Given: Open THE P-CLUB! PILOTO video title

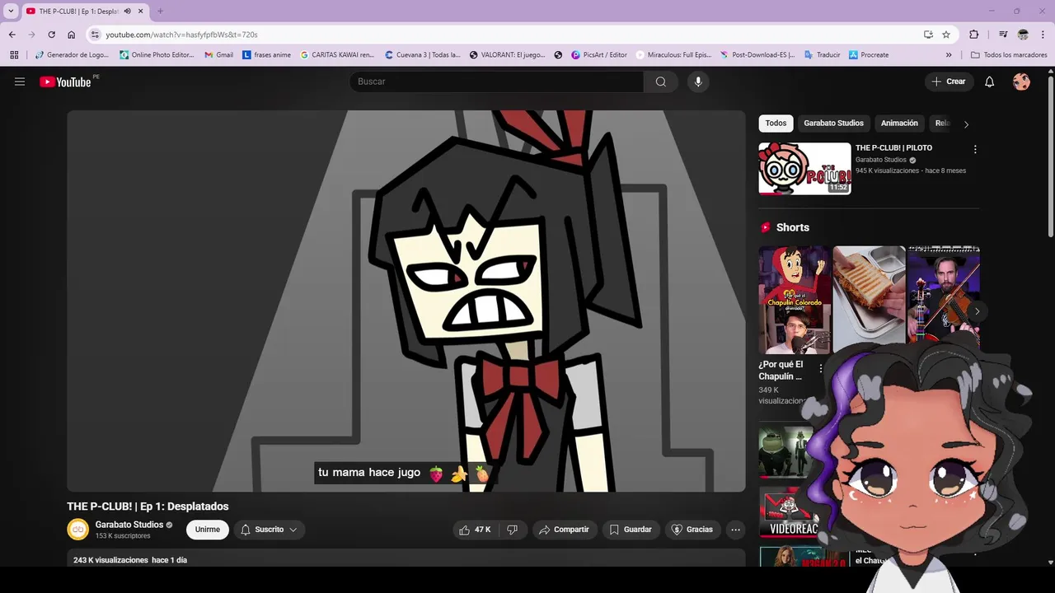Looking at the screenshot, I should click(x=893, y=148).
